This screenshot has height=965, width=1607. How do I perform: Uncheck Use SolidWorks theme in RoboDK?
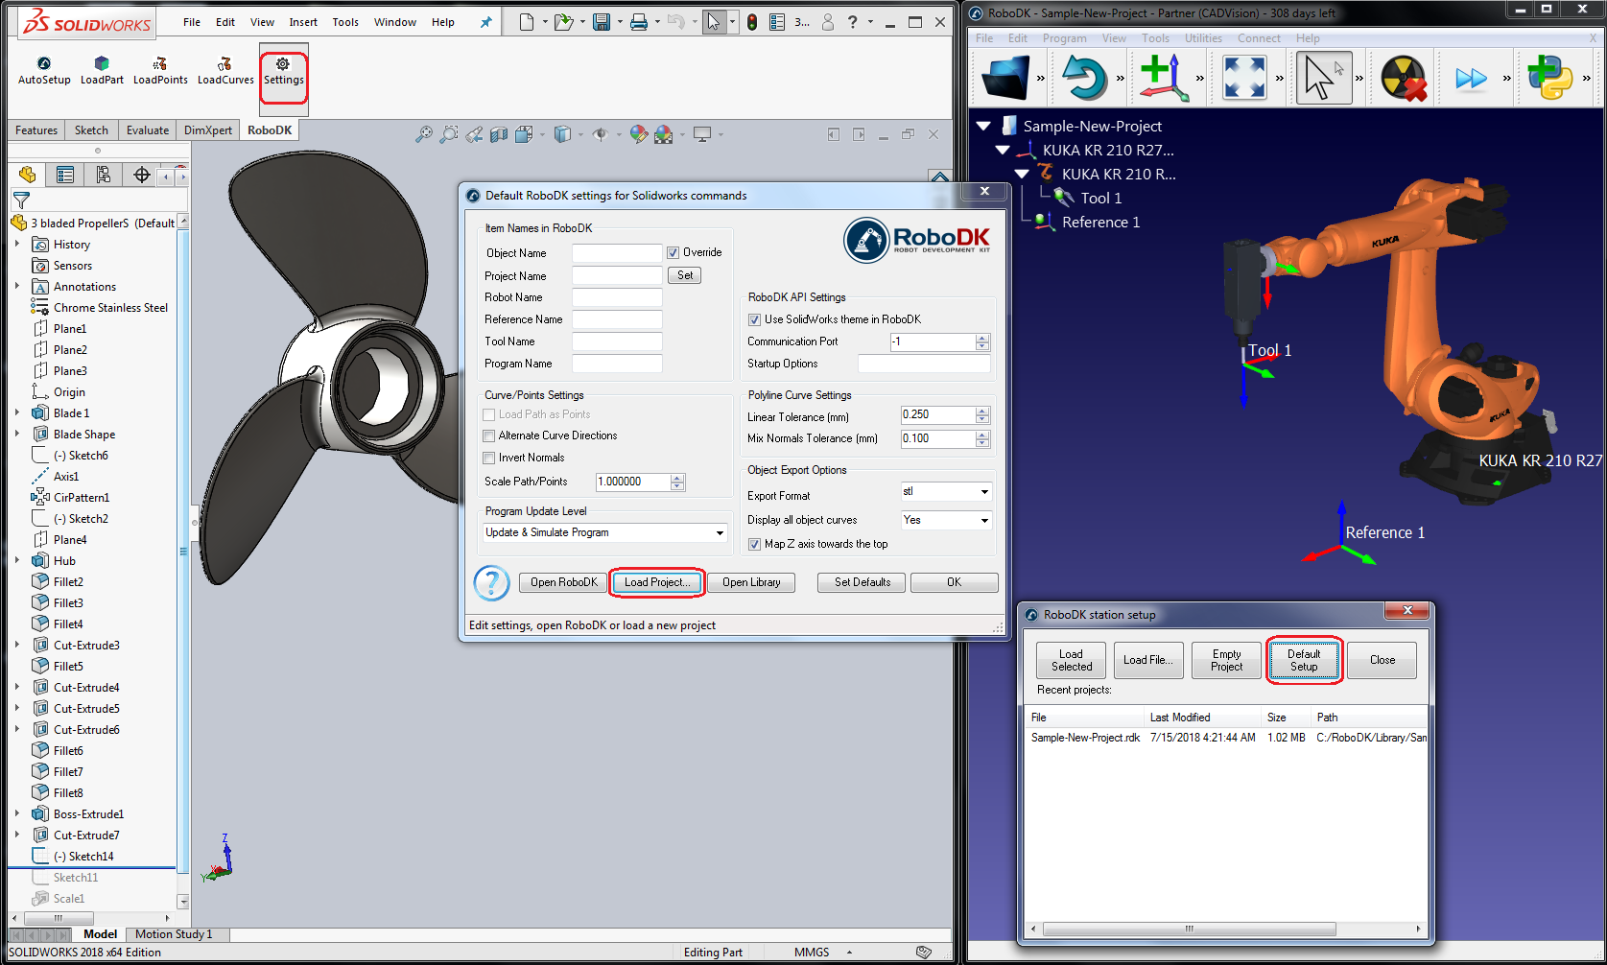(755, 319)
